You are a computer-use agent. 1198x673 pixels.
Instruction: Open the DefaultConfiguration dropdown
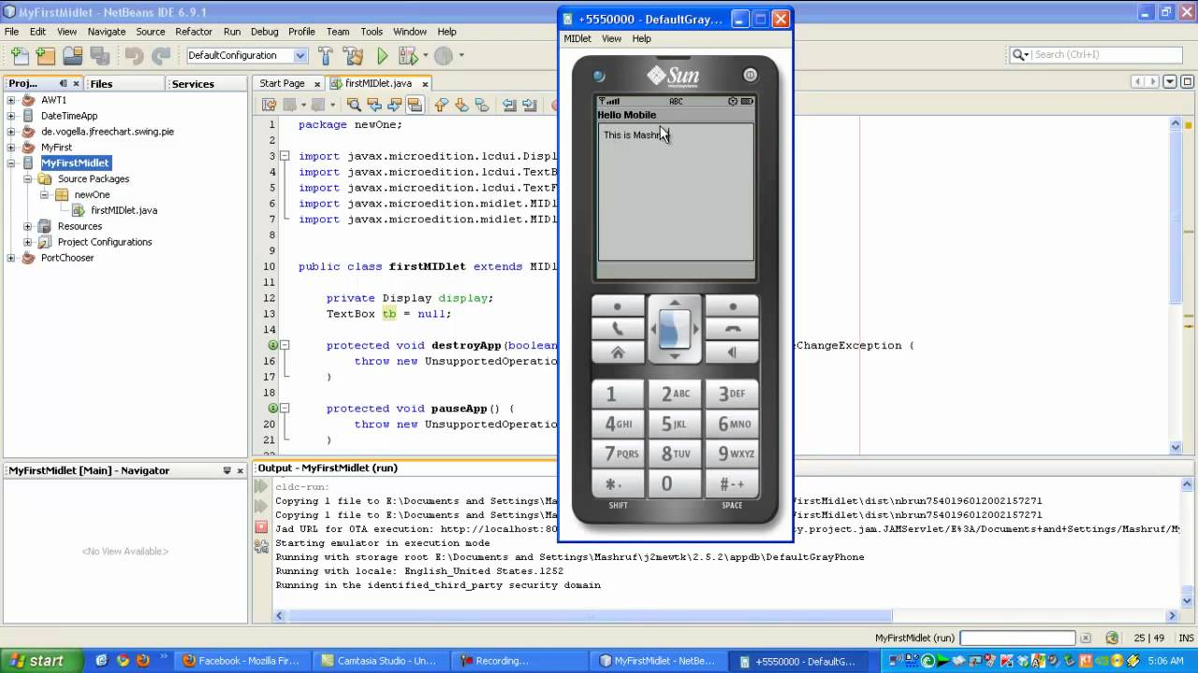point(299,55)
